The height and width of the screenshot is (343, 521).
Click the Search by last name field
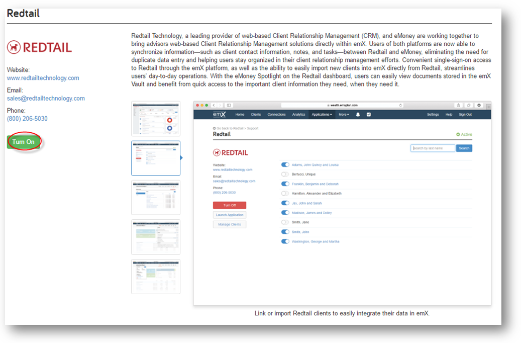(433, 148)
